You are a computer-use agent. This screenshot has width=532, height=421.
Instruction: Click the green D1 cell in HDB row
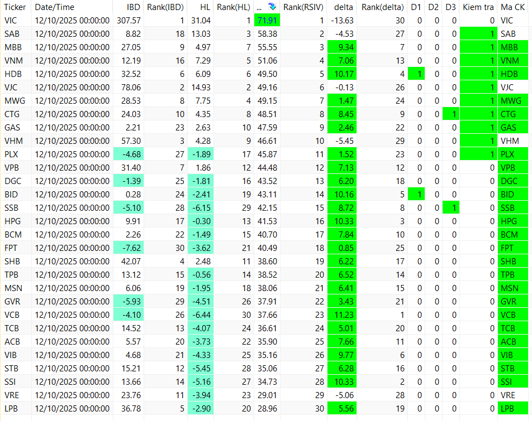[416, 74]
